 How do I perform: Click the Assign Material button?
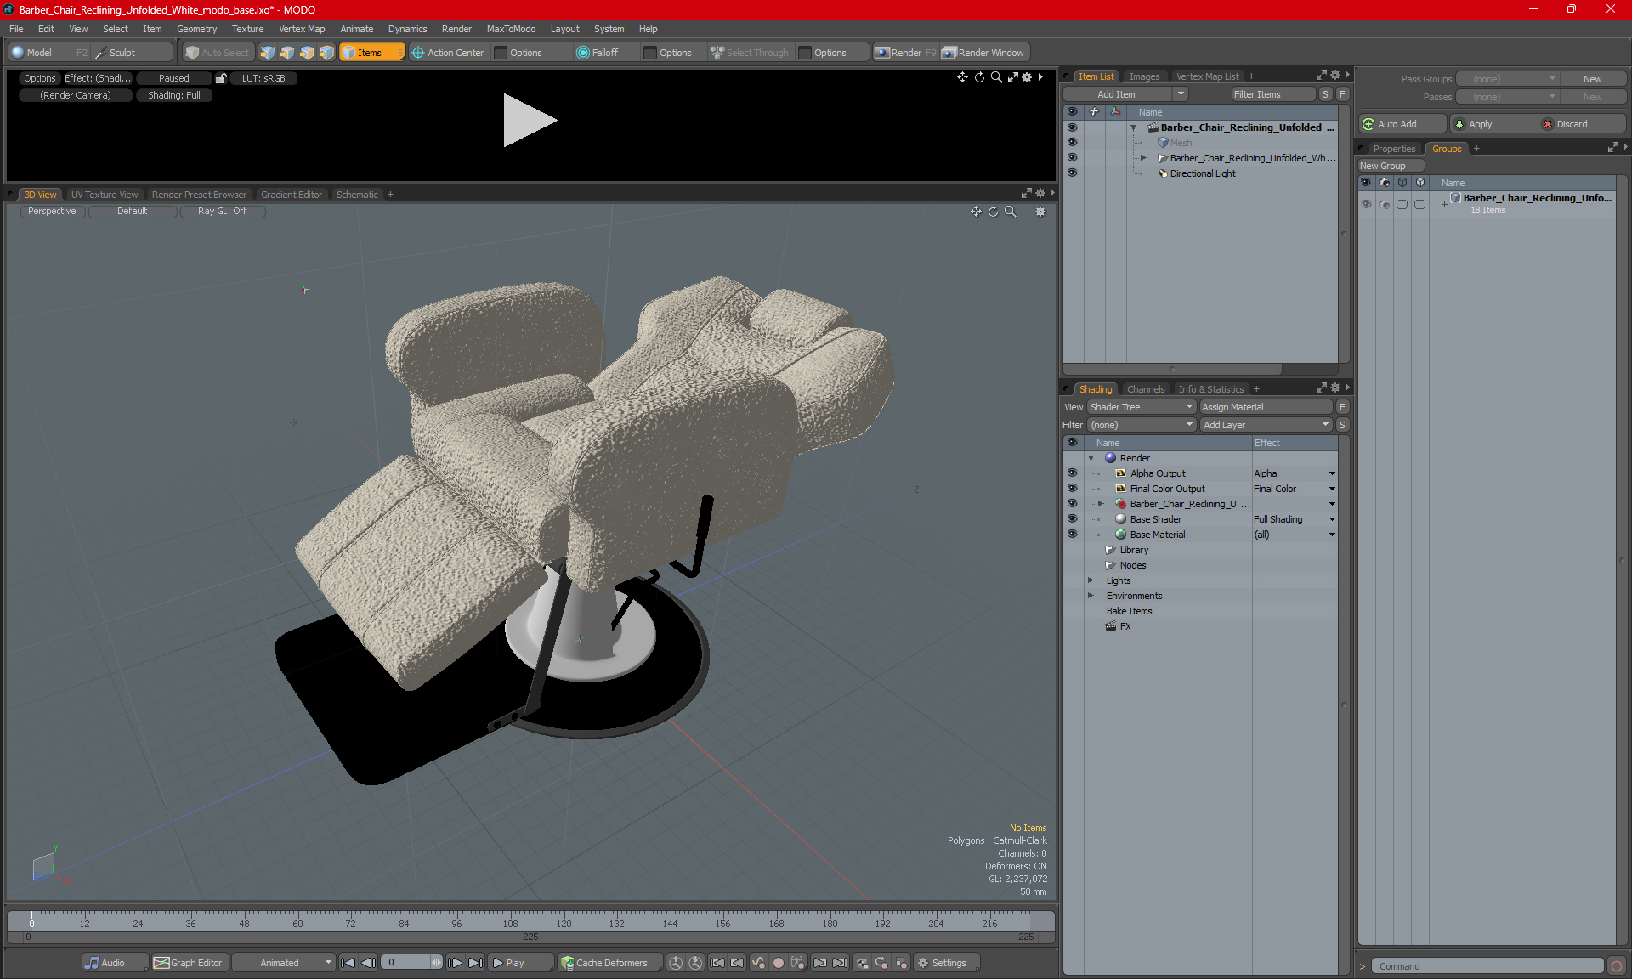click(1266, 407)
